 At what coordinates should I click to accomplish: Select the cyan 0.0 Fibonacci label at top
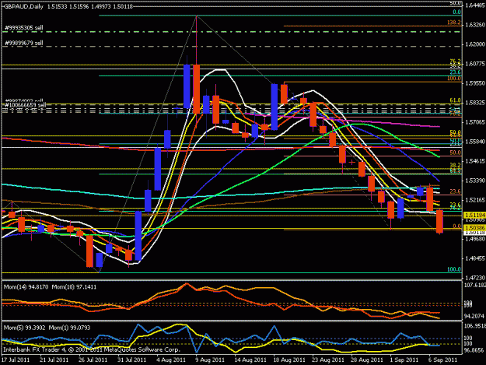457,12
